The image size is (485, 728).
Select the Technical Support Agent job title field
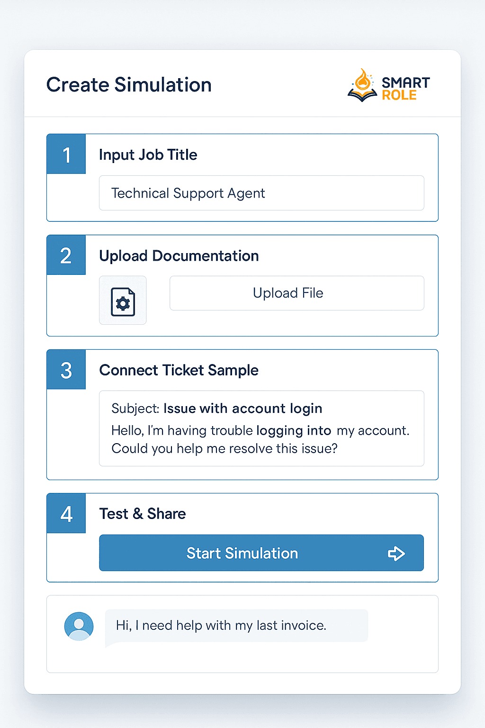[261, 193]
